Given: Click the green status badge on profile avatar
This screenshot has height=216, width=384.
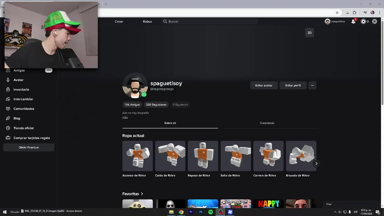Looking at the screenshot, I should (144, 94).
